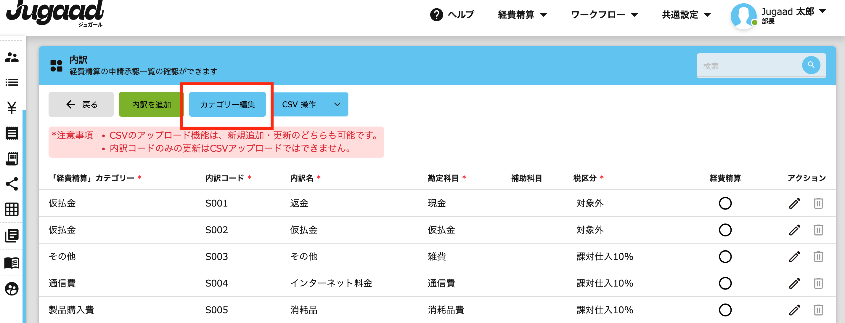Click the 内訳を追加 button
Viewport: 845px width, 323px height.
pos(151,104)
